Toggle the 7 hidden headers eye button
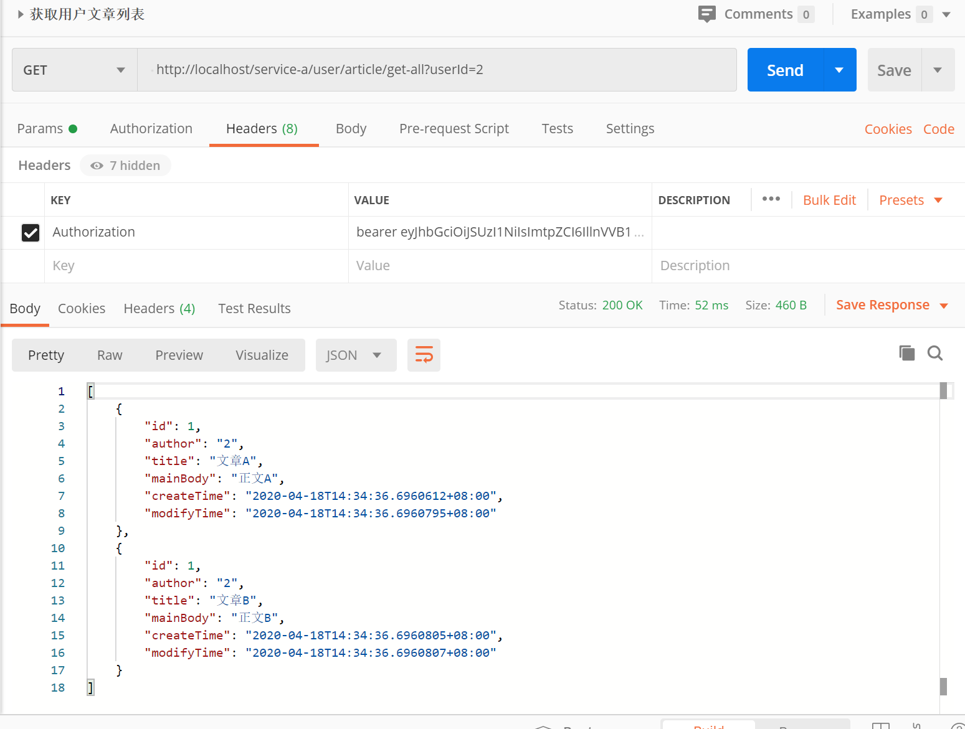965x729 pixels. point(125,166)
